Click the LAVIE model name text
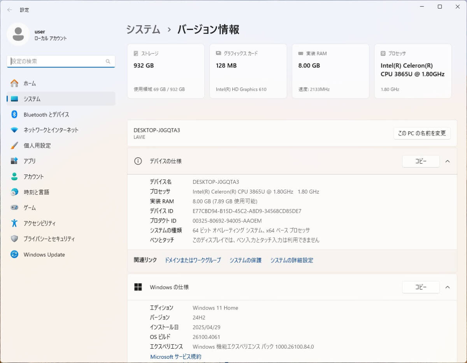 139,137
